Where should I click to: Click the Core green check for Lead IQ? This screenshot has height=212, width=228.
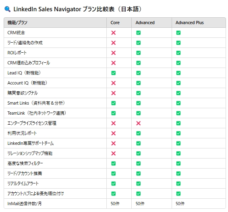coord(114,73)
